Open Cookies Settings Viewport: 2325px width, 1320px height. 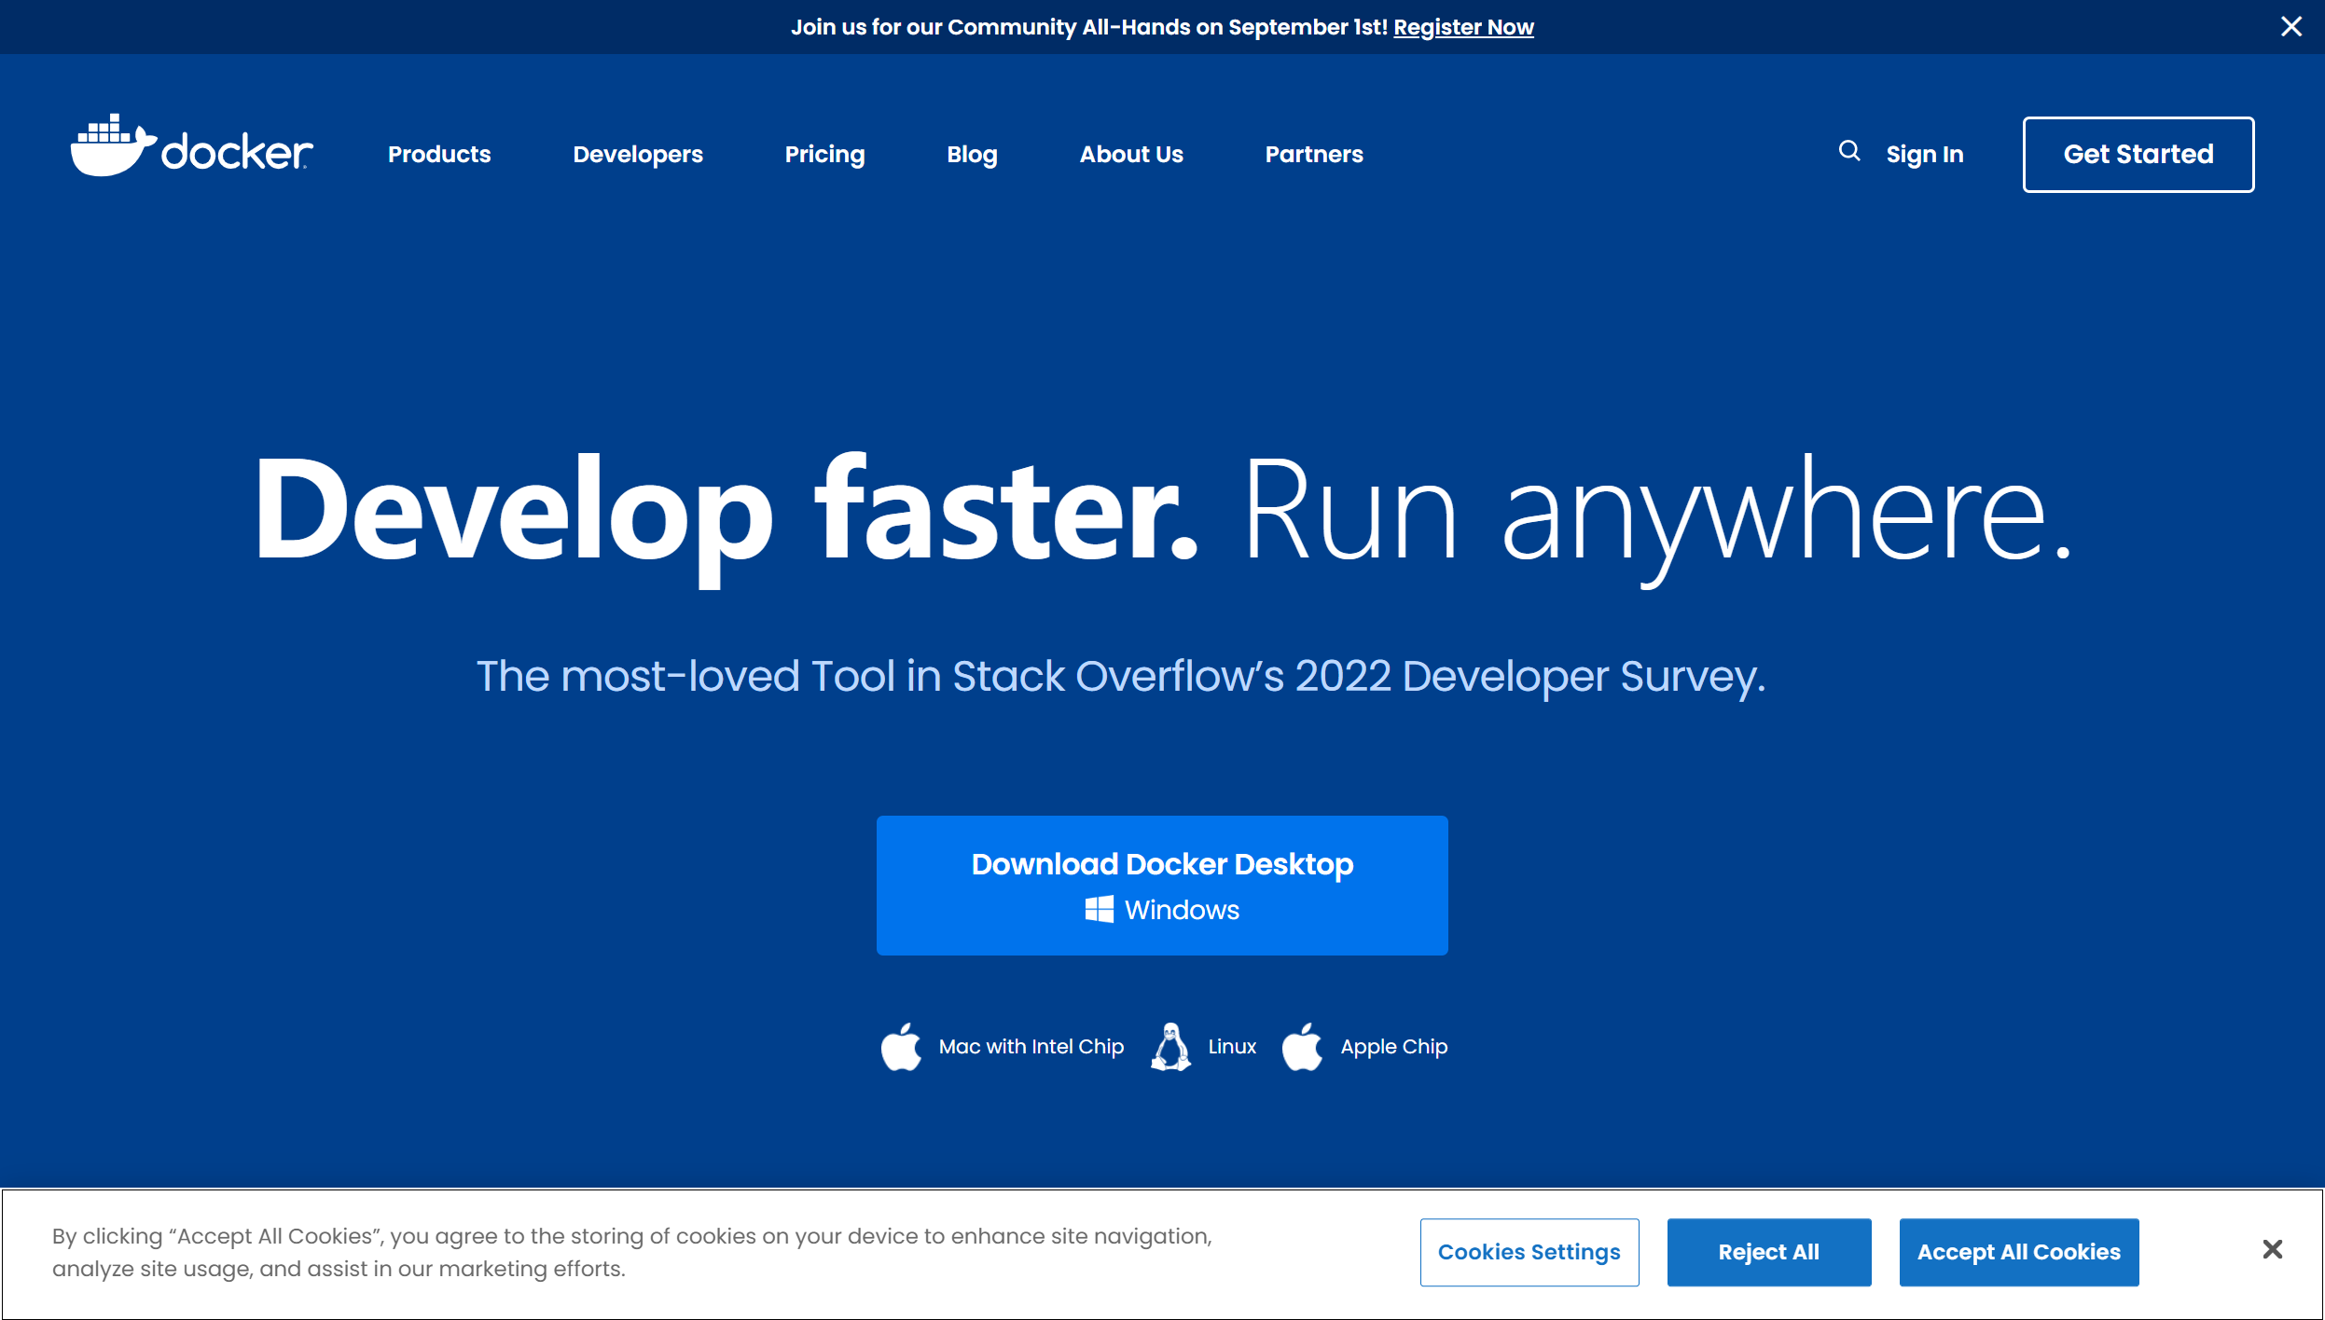(x=1529, y=1251)
